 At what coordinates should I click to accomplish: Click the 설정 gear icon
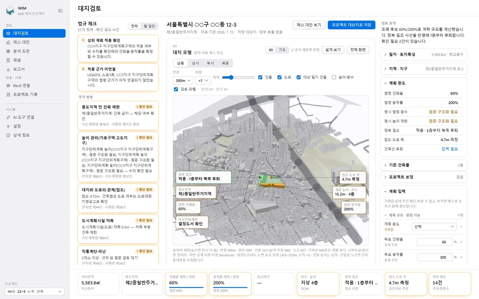tap(8, 126)
